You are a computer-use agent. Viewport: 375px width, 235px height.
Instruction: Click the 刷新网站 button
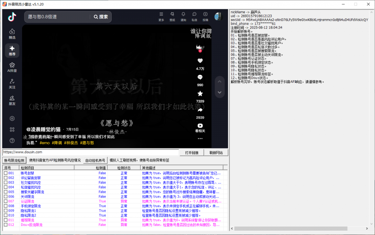(216, 153)
